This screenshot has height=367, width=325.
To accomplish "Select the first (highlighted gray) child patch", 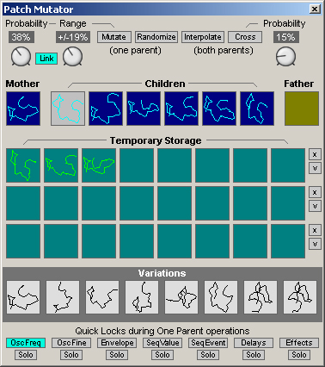I will tap(68, 109).
